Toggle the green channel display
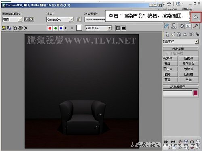Image resolution: width=202 pixels, height=151 pixels. tap(55, 28)
